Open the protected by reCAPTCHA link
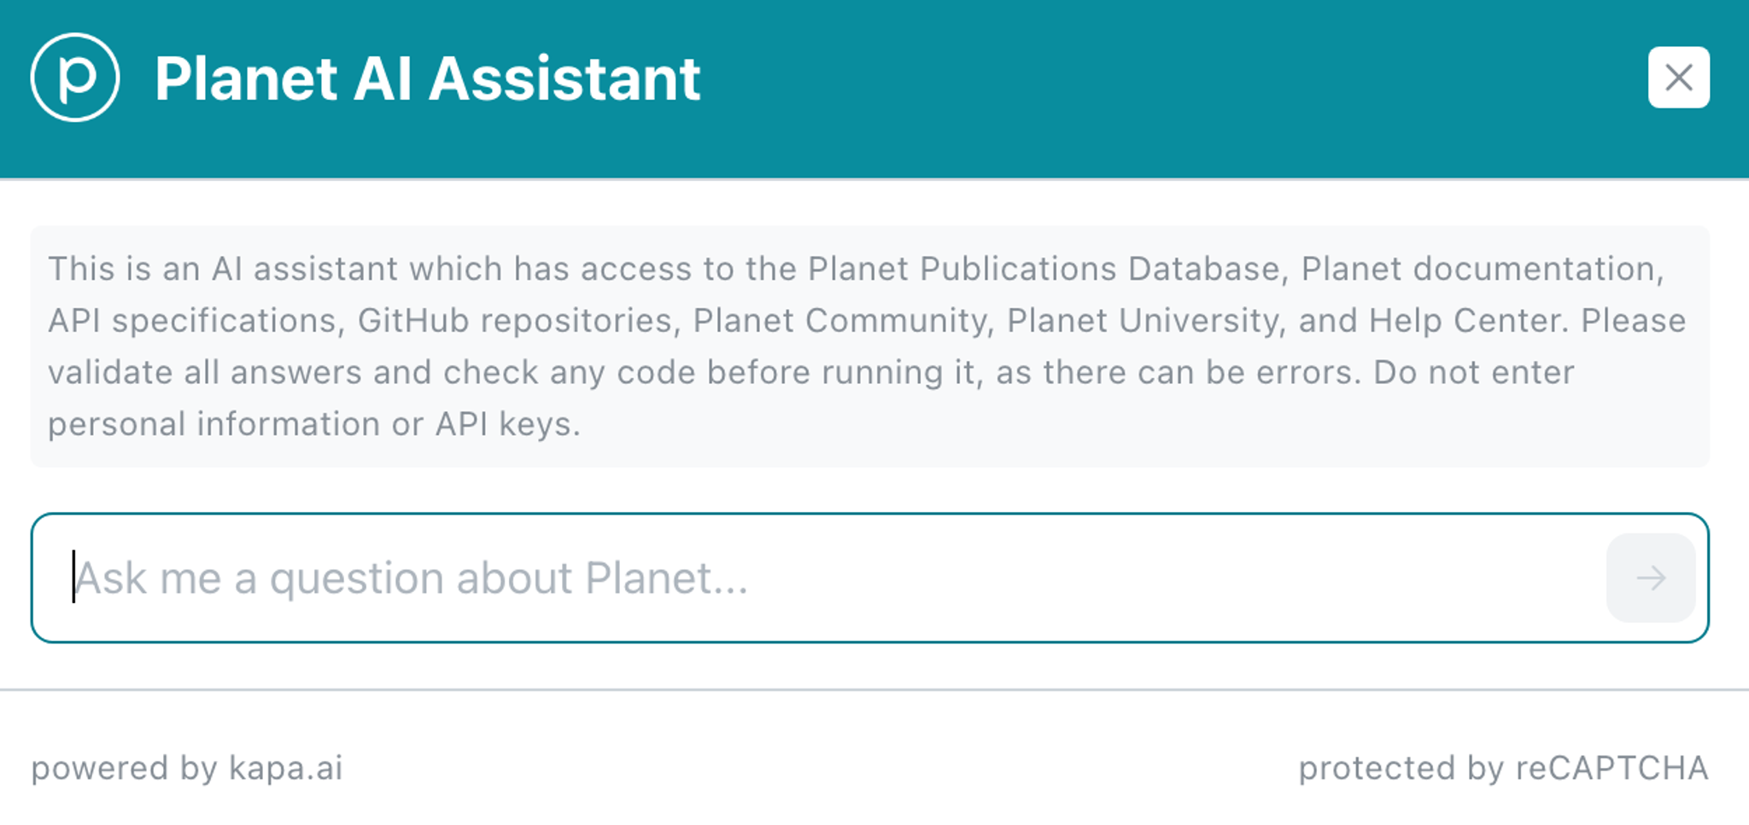Viewport: 1749px width, 825px height. [x=1503, y=769]
